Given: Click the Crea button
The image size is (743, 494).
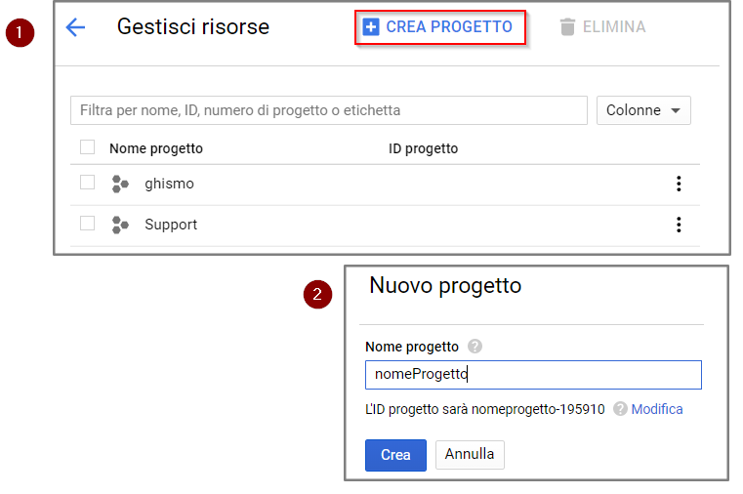Looking at the screenshot, I should [395, 455].
